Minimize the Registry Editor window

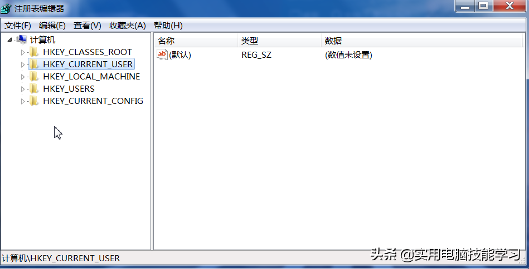pos(465,6)
